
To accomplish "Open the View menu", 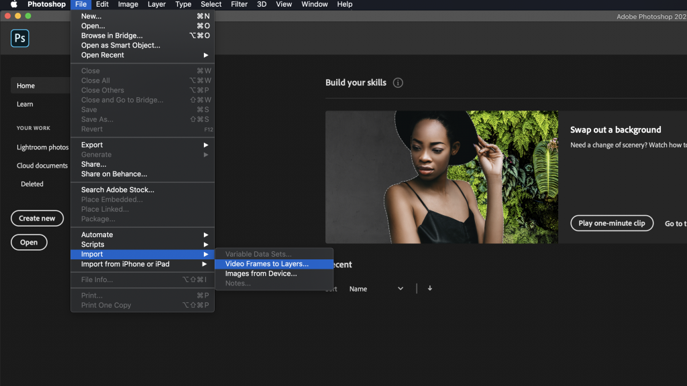I will [284, 5].
